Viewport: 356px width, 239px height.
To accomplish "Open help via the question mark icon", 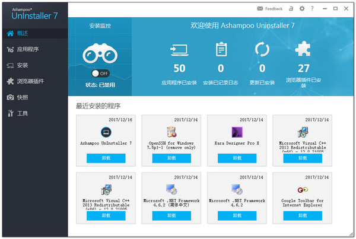I will click(x=313, y=9).
